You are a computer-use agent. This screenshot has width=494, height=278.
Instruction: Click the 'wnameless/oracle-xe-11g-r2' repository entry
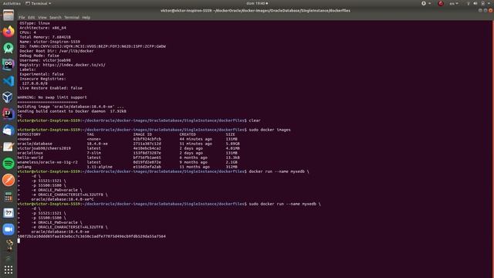(48, 162)
